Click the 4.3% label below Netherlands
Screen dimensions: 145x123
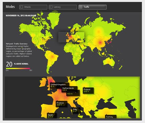pos(73,93)
